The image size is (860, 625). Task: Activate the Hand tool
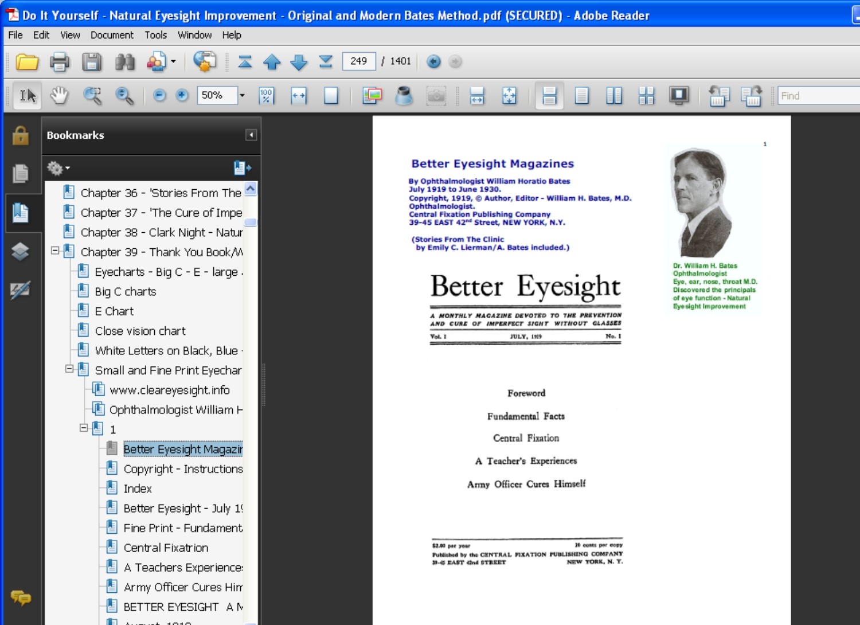pos(59,96)
